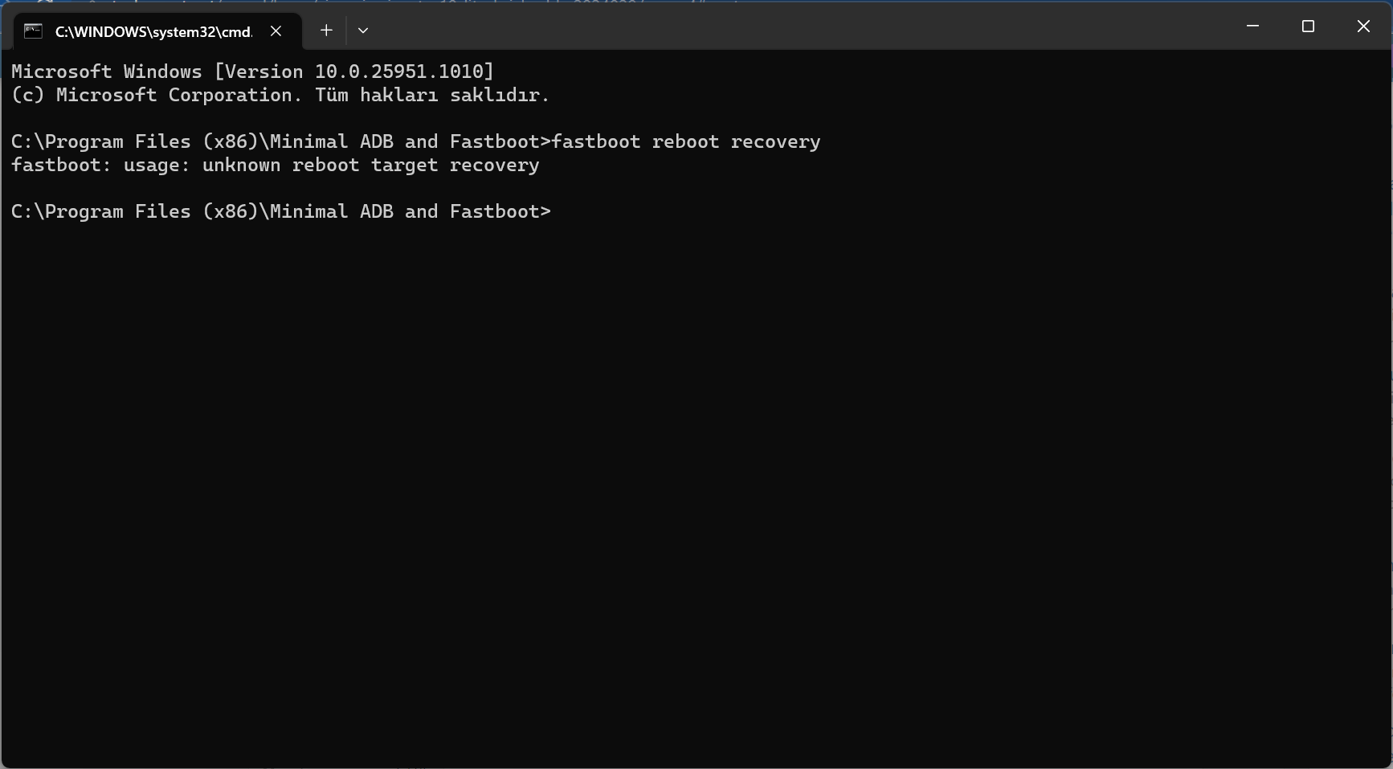1393x769 pixels.
Task: Close the cmd.exe tab
Action: click(276, 31)
